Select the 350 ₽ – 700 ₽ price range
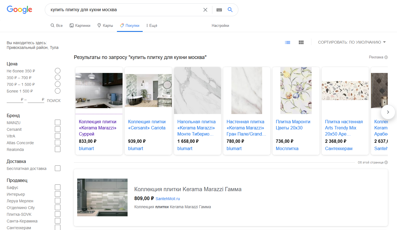 pos(58,77)
